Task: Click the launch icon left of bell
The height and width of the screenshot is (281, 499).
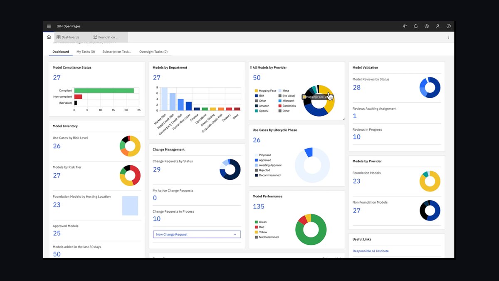Action: coord(405,26)
